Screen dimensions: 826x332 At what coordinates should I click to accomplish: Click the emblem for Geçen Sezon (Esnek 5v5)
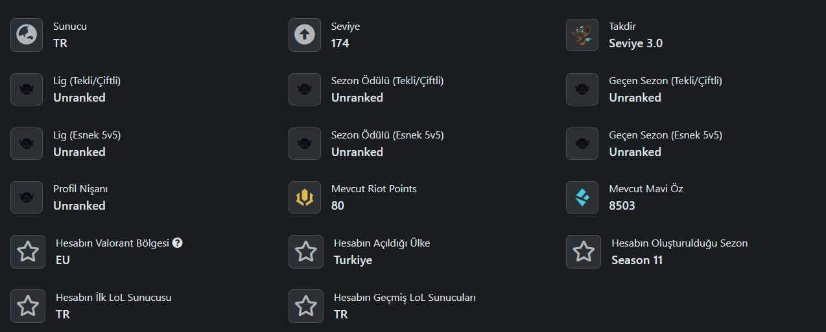(582, 143)
